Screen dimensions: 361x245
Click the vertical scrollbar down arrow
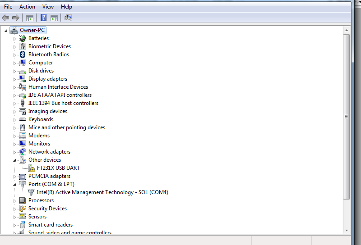point(347,230)
